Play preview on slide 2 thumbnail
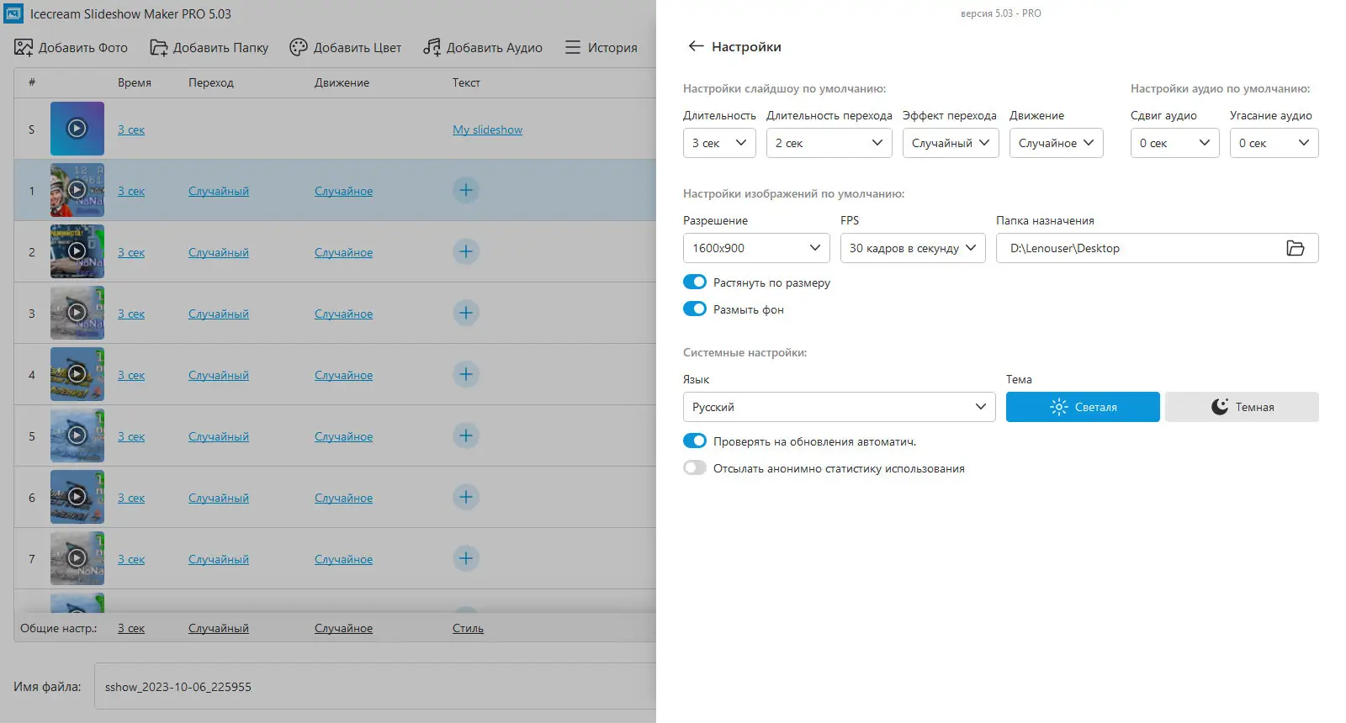Viewport: 1346px width, 723px height. (x=77, y=251)
